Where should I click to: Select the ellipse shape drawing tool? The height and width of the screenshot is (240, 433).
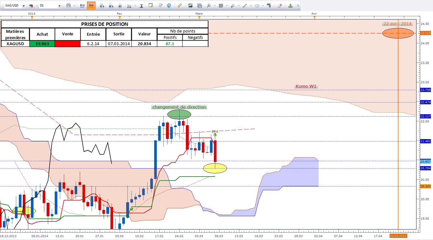[257, 6]
